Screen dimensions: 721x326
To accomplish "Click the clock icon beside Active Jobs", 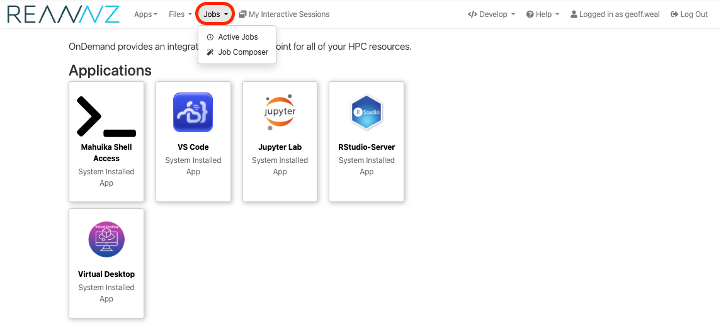I will (x=210, y=37).
